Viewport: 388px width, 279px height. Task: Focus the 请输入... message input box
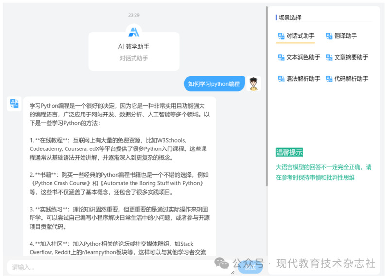[x=117, y=267]
